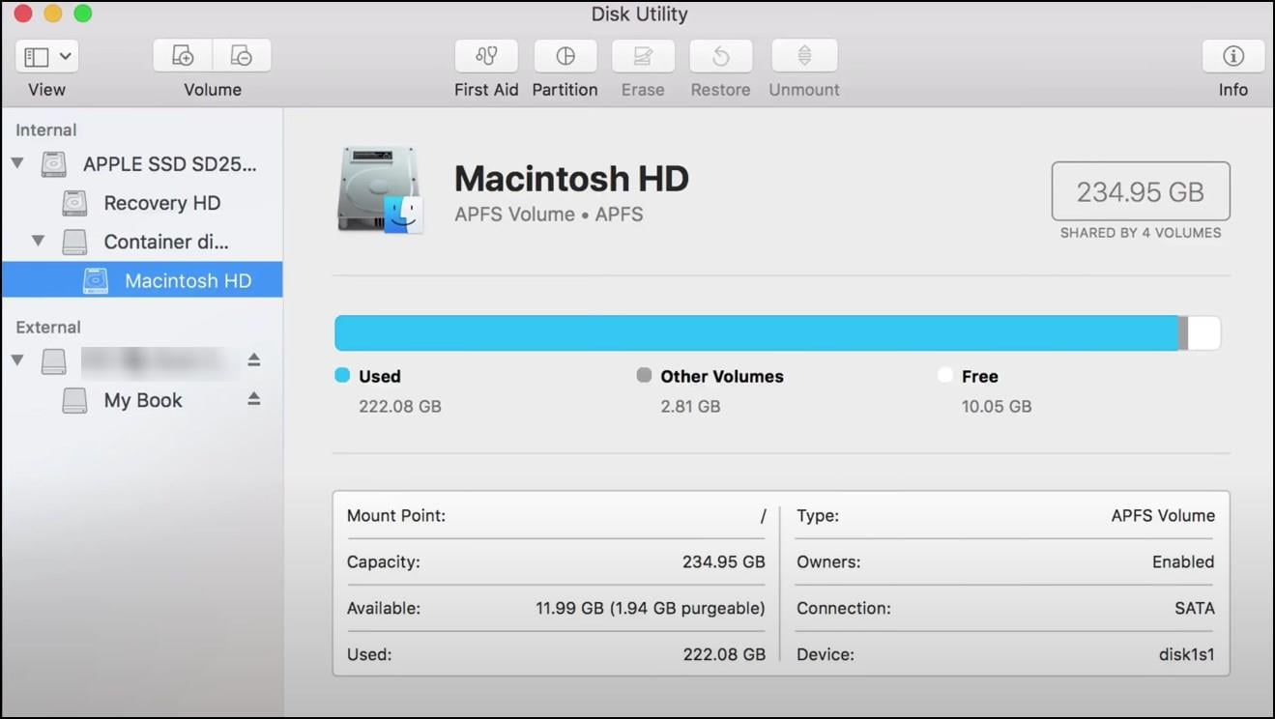Eject the blurred external disk
The image size is (1275, 719).
[253, 359]
